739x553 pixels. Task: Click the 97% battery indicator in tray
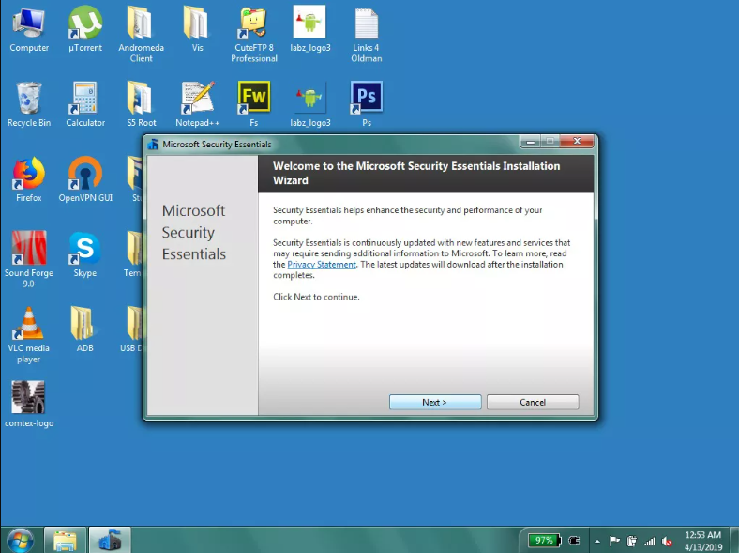[544, 541]
